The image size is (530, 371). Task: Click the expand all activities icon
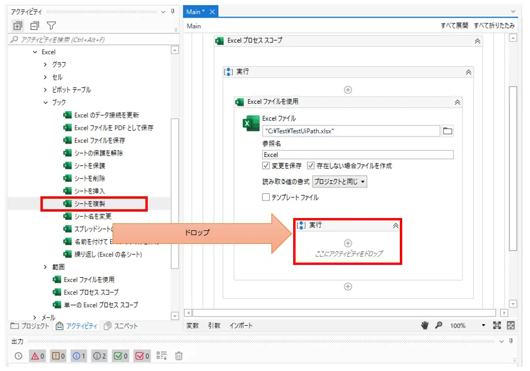[18, 26]
